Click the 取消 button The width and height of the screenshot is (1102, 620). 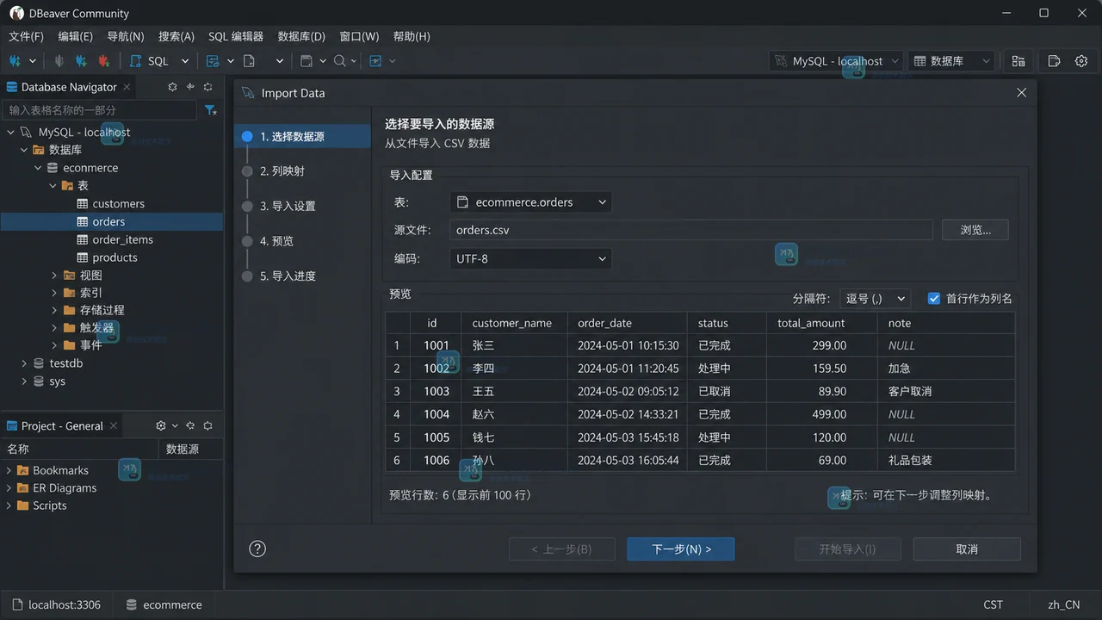pyautogui.click(x=967, y=549)
